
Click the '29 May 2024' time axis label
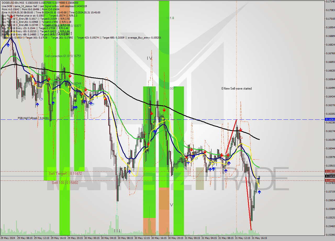8,238
